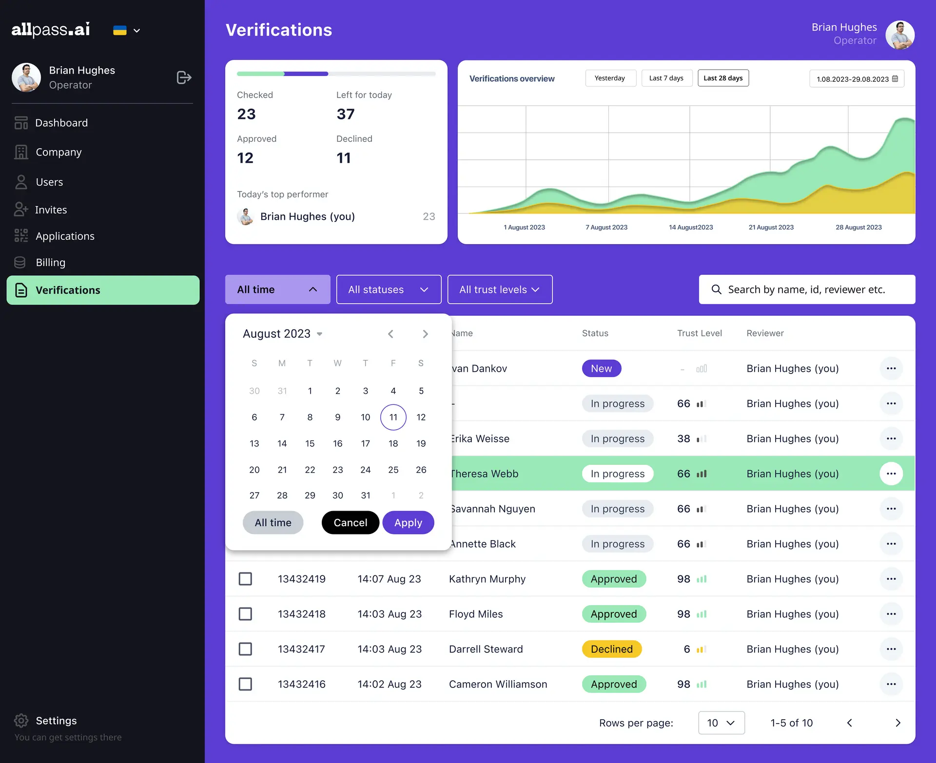This screenshot has height=763, width=936.
Task: Open the All statuses dropdown
Action: [x=389, y=289]
